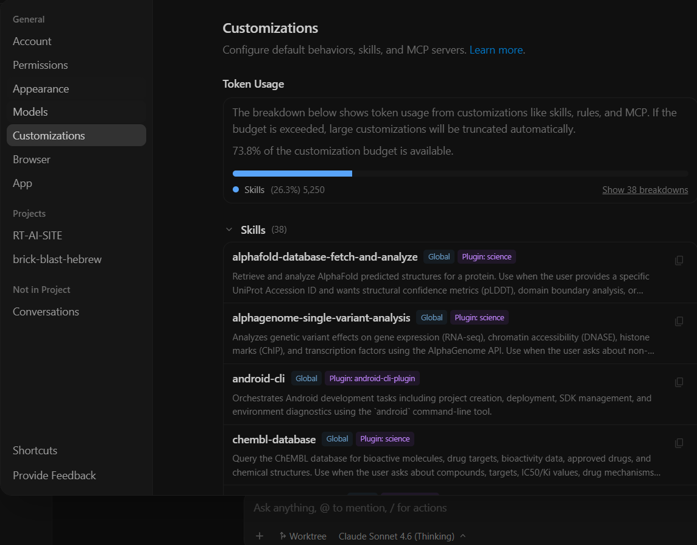Select Customizations in sidebar
This screenshot has height=545, width=697.
pos(76,135)
